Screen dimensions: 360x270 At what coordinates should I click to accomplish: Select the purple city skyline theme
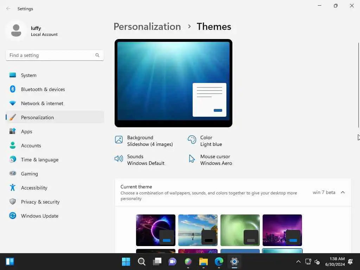pos(282,230)
